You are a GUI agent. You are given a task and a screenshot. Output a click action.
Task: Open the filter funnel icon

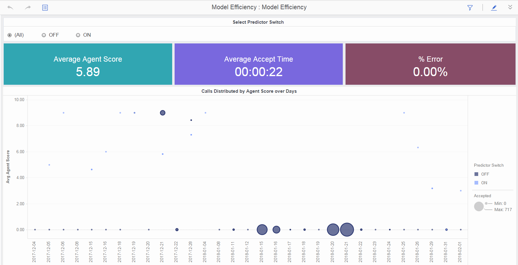[x=470, y=8]
